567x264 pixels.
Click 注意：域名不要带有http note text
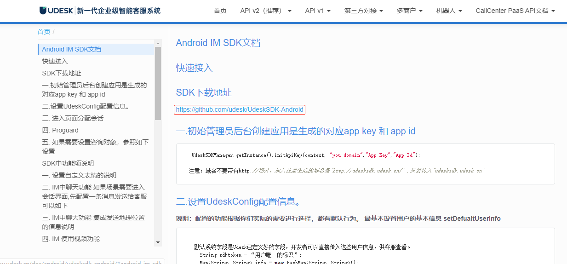coord(337,171)
